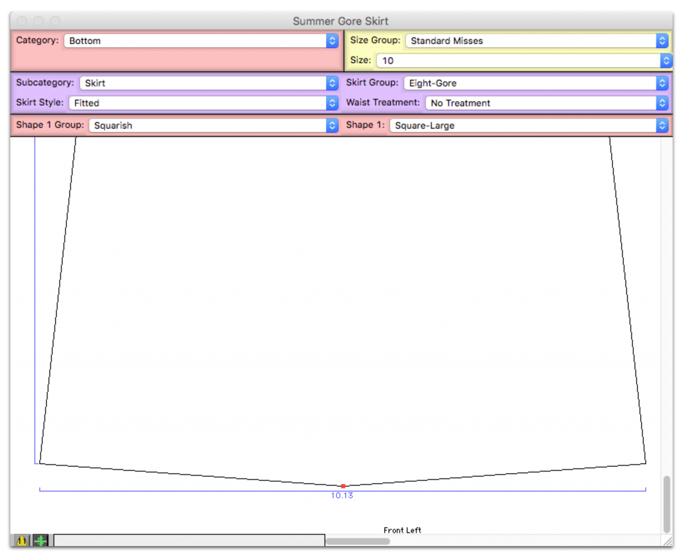Open the Waist Treatment dropdown
Viewport: 683px width, 558px height.
[547, 103]
